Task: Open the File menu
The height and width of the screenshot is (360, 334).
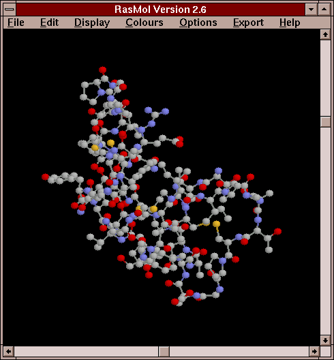Action: 16,22
